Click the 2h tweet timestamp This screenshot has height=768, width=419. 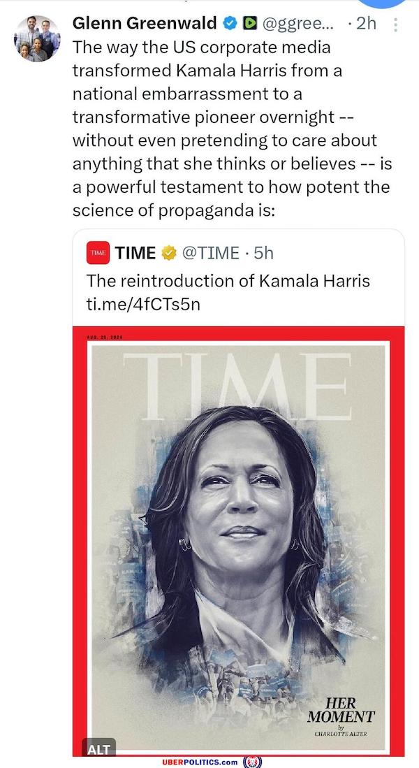[x=365, y=23]
